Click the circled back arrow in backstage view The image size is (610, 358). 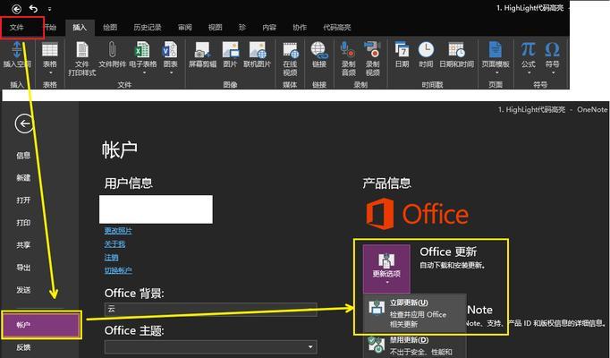point(24,124)
